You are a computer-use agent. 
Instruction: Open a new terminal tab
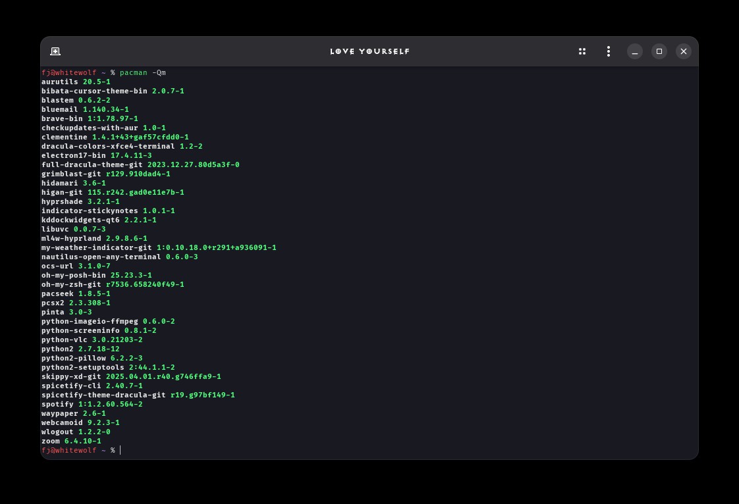(x=55, y=51)
